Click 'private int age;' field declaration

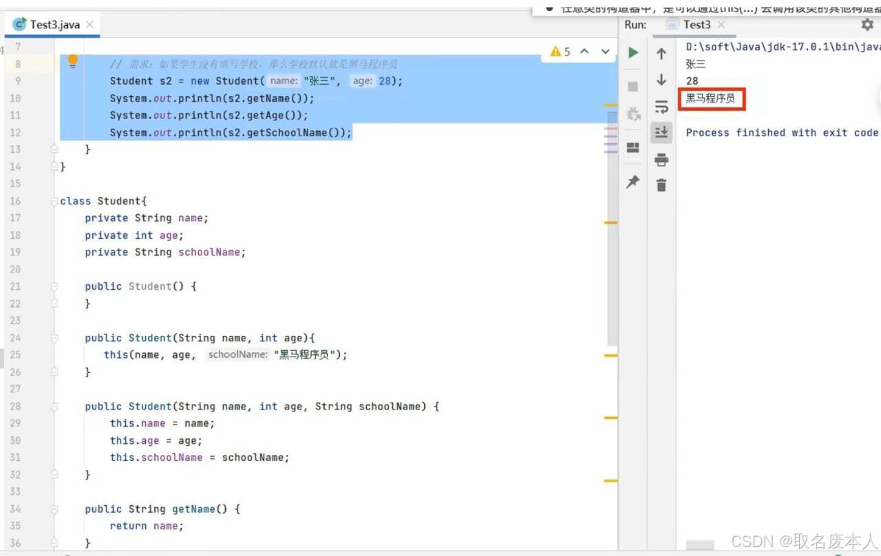click(134, 235)
